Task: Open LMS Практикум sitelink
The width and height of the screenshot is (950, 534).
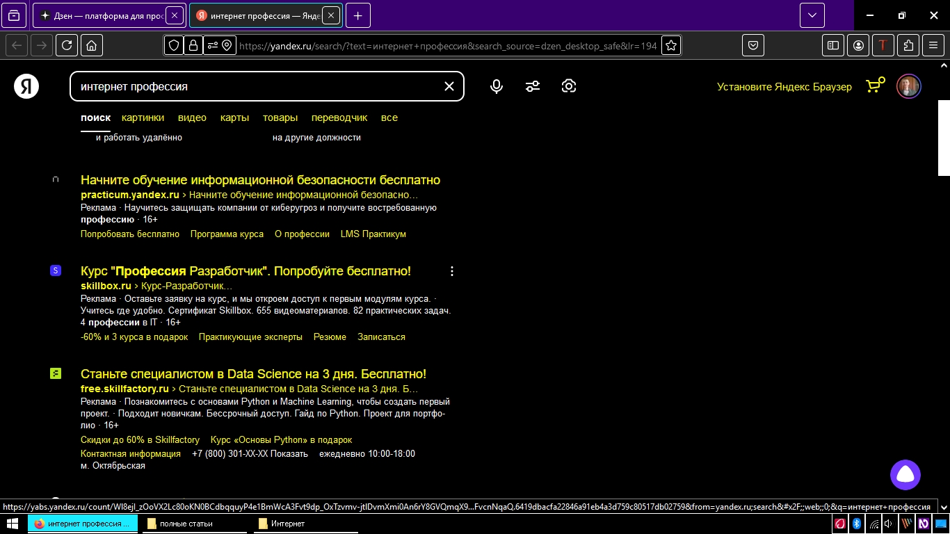Action: 373,234
